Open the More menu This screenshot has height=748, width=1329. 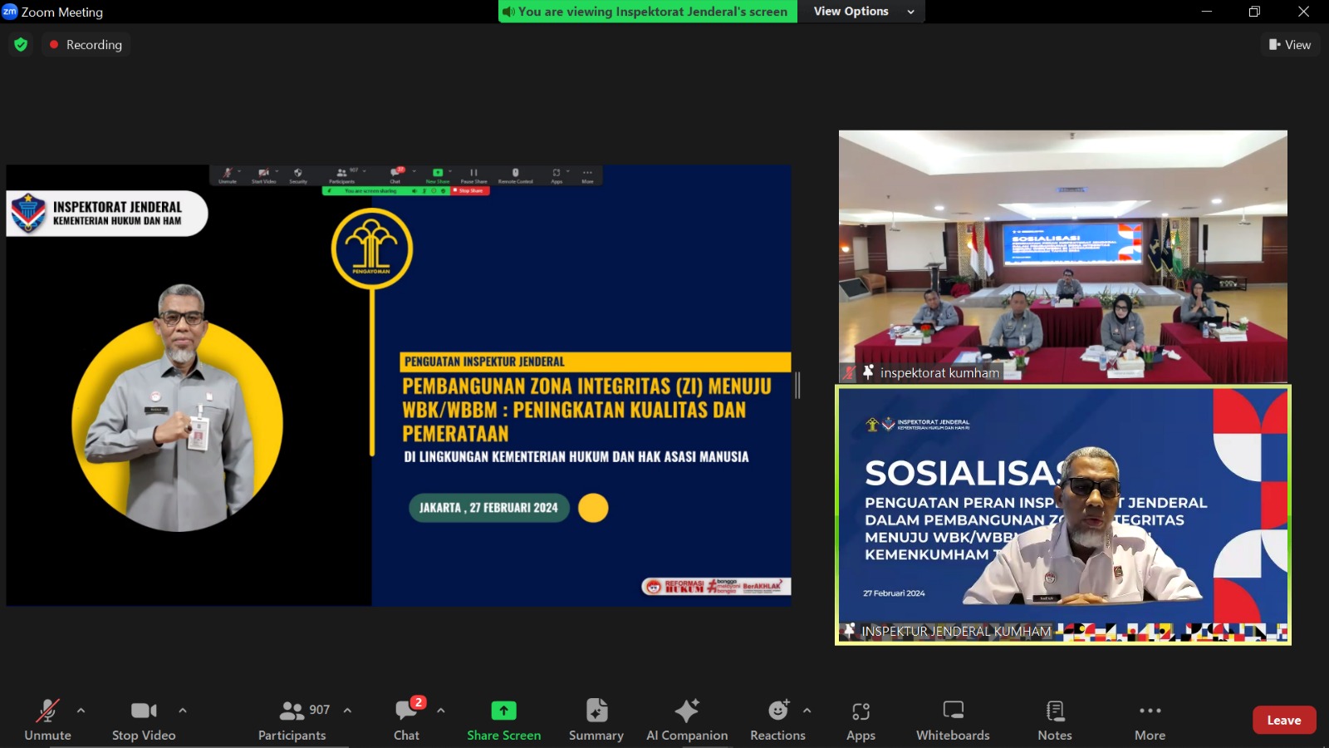coord(1150,720)
